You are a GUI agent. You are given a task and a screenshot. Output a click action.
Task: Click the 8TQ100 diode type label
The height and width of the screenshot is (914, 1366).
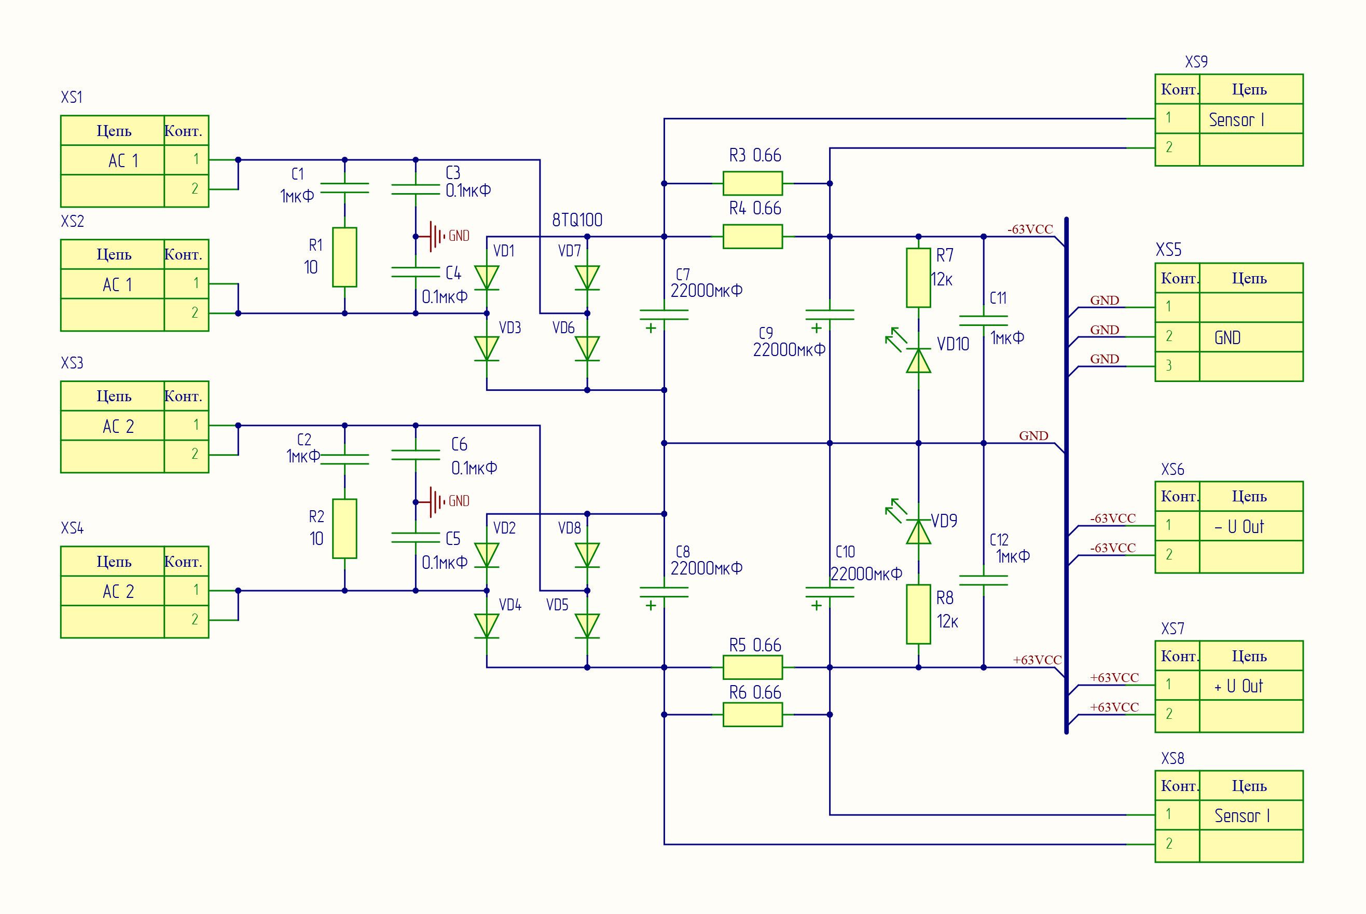pyautogui.click(x=577, y=220)
